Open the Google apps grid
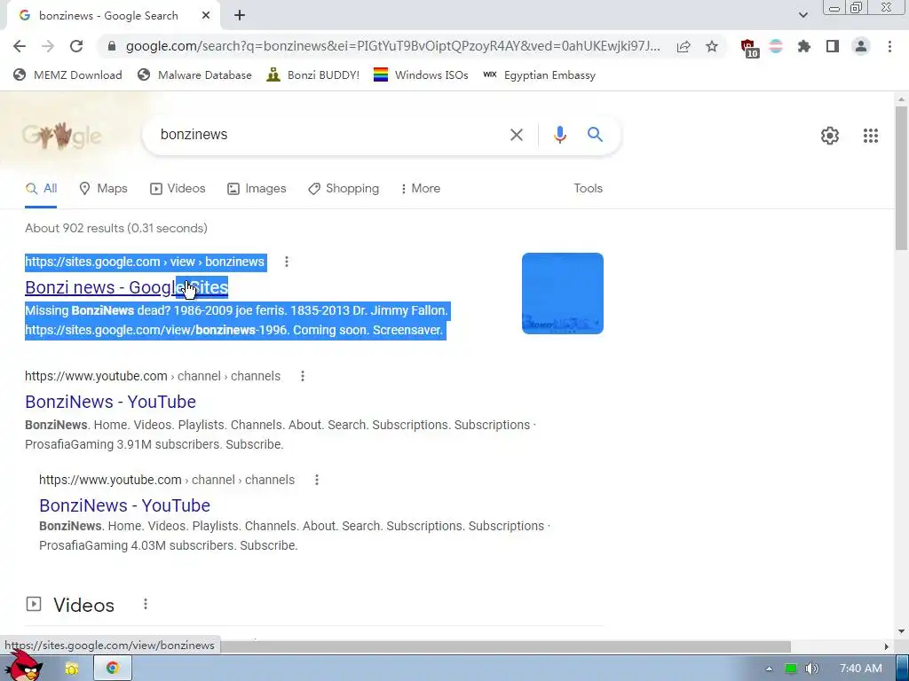The height and width of the screenshot is (681, 909). (x=870, y=136)
